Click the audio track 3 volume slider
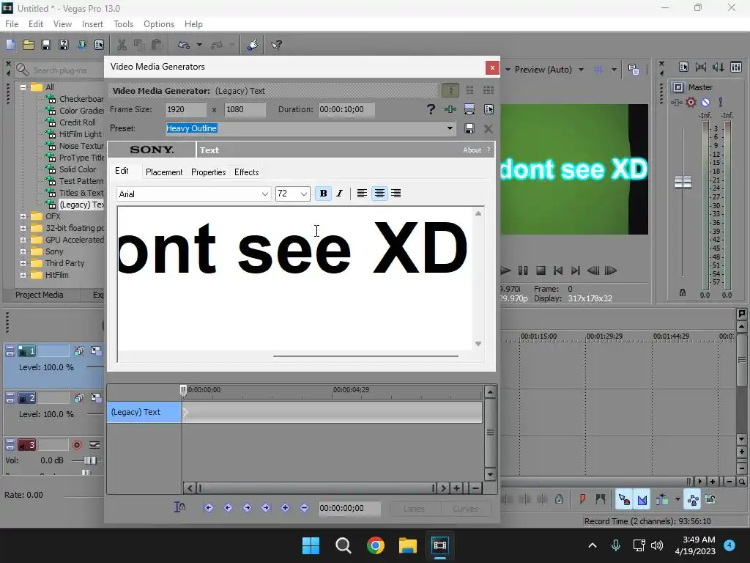Screen dimensions: 750x563 point(90,460)
